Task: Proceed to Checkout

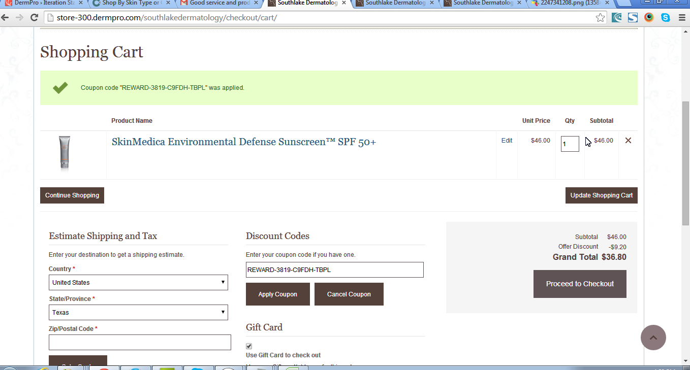Action: click(580, 284)
